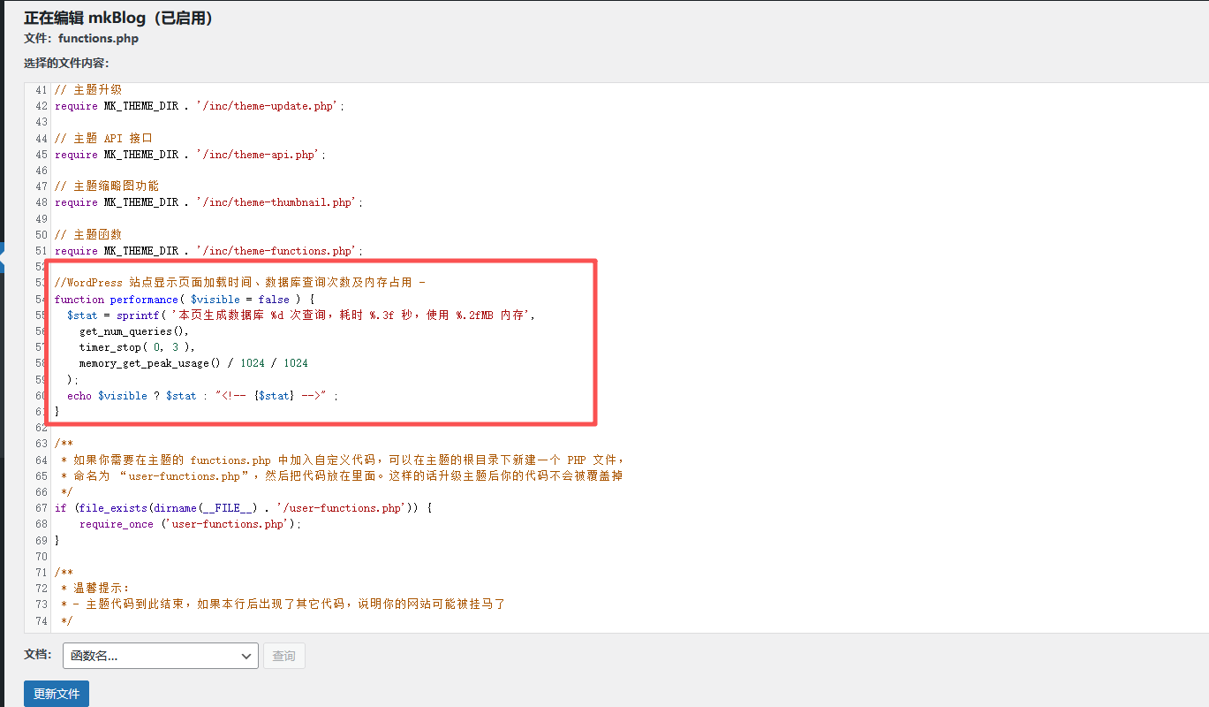Click the 更新文件 button

coord(57,694)
